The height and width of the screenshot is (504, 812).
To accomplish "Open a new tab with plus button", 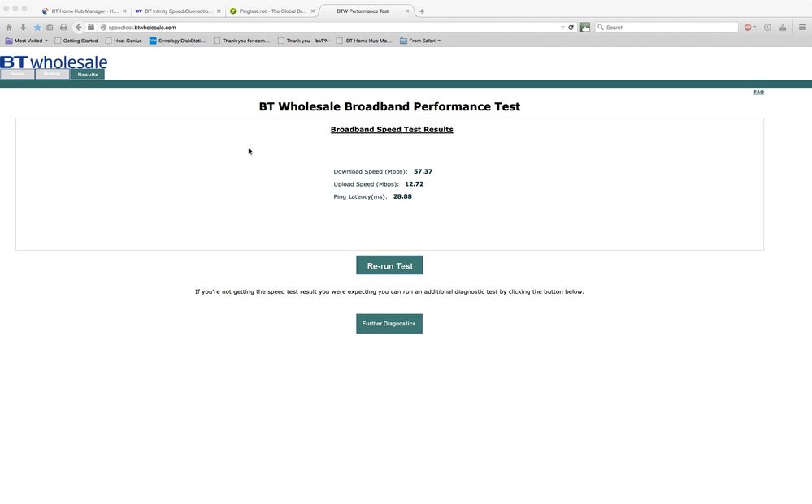I will tap(422, 11).
